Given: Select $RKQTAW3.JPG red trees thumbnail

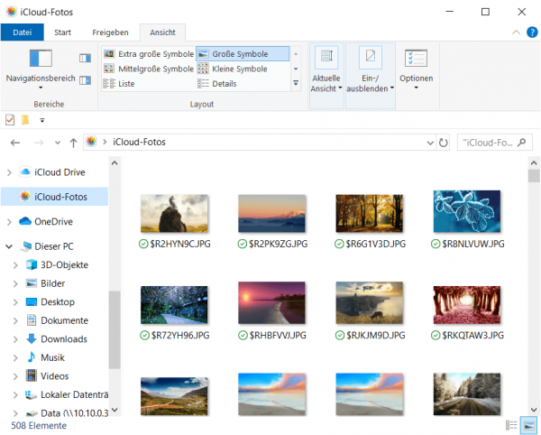Looking at the screenshot, I should [467, 305].
